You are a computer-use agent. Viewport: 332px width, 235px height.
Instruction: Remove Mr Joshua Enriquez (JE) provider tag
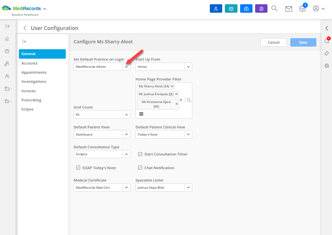point(176,94)
